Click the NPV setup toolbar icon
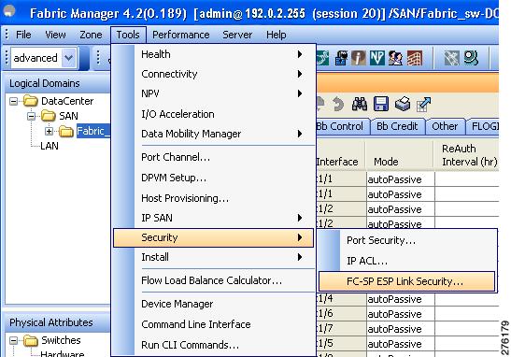Image resolution: width=511 pixels, height=357 pixels. point(376,58)
